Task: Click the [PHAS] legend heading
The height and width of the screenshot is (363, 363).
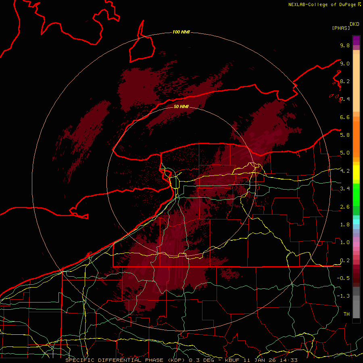Action: [x=341, y=28]
